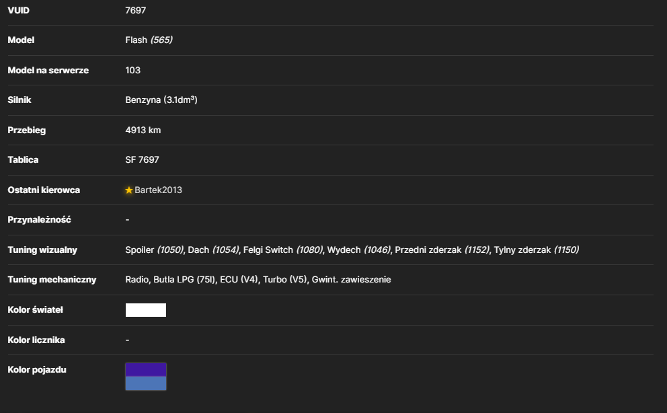Click the Kolor świateł label
Image resolution: width=667 pixels, height=413 pixels.
click(36, 310)
